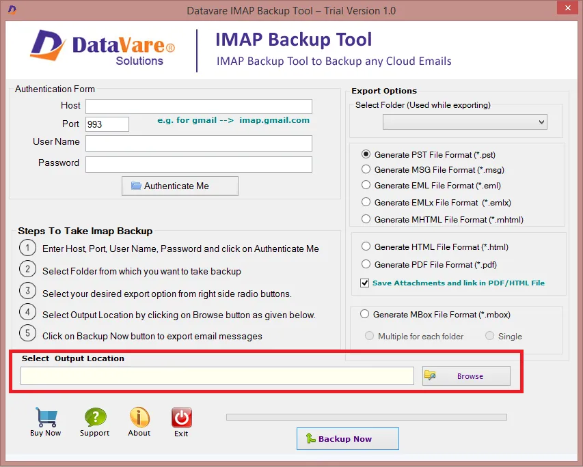Focus the Host input field
The width and height of the screenshot is (583, 467).
point(199,107)
